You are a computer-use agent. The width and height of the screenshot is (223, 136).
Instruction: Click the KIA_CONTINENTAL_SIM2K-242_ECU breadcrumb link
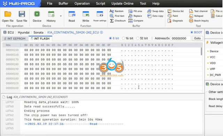(x=73, y=32)
